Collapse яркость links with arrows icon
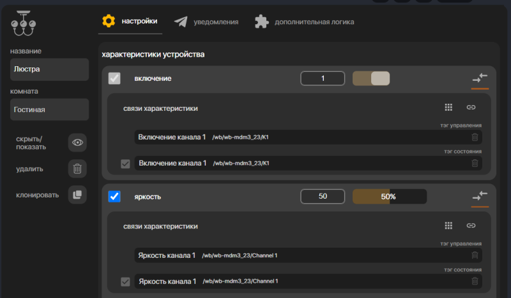Image resolution: width=511 pixels, height=298 pixels. (480, 196)
